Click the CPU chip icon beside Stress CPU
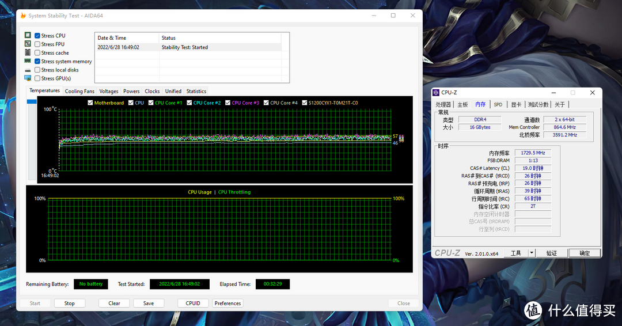The height and width of the screenshot is (326, 622). pyautogui.click(x=28, y=36)
